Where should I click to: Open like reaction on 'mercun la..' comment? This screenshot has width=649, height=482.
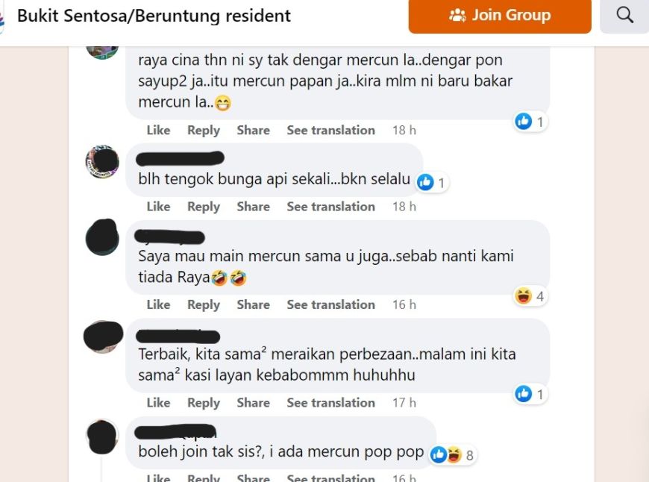(x=530, y=122)
